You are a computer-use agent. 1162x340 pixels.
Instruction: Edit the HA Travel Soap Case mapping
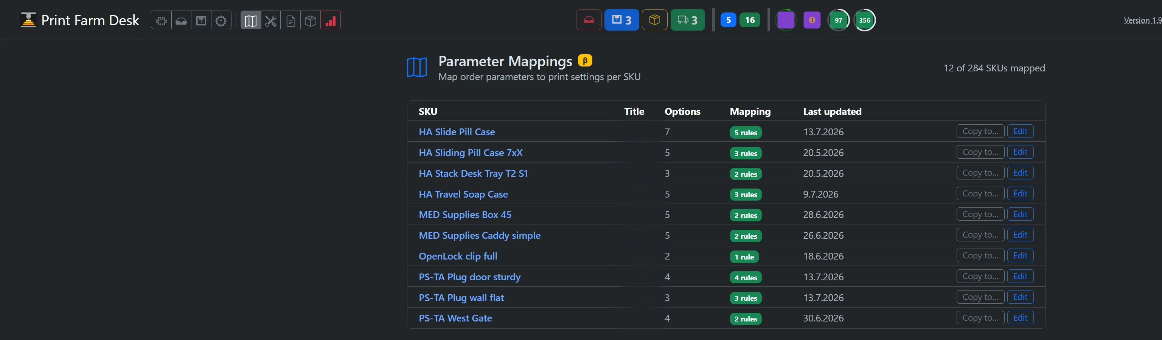point(1020,193)
